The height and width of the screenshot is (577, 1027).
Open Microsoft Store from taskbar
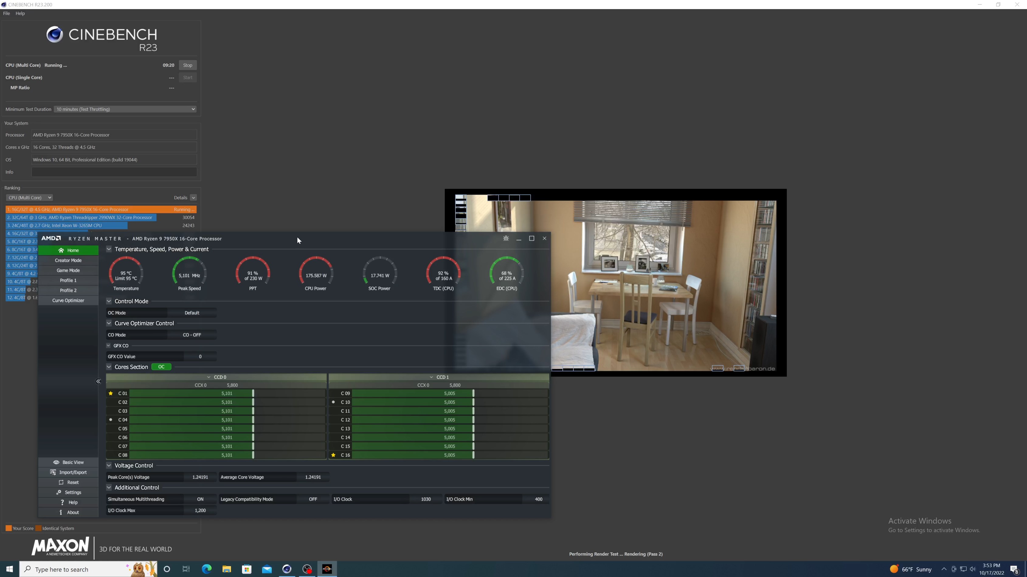pyautogui.click(x=247, y=569)
